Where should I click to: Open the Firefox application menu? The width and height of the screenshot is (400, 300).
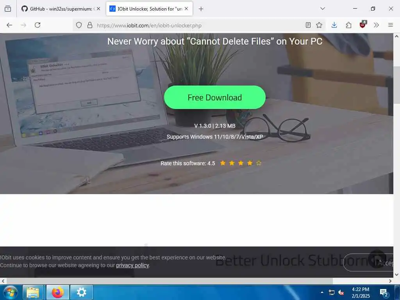(390, 25)
